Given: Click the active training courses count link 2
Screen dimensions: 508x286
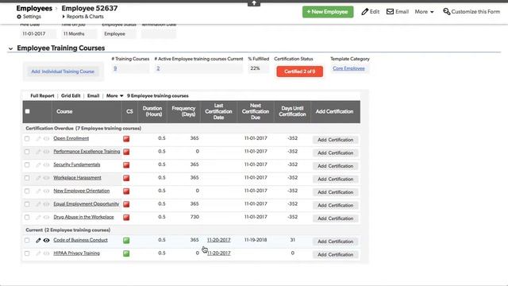Looking at the screenshot, I should tap(158, 68).
